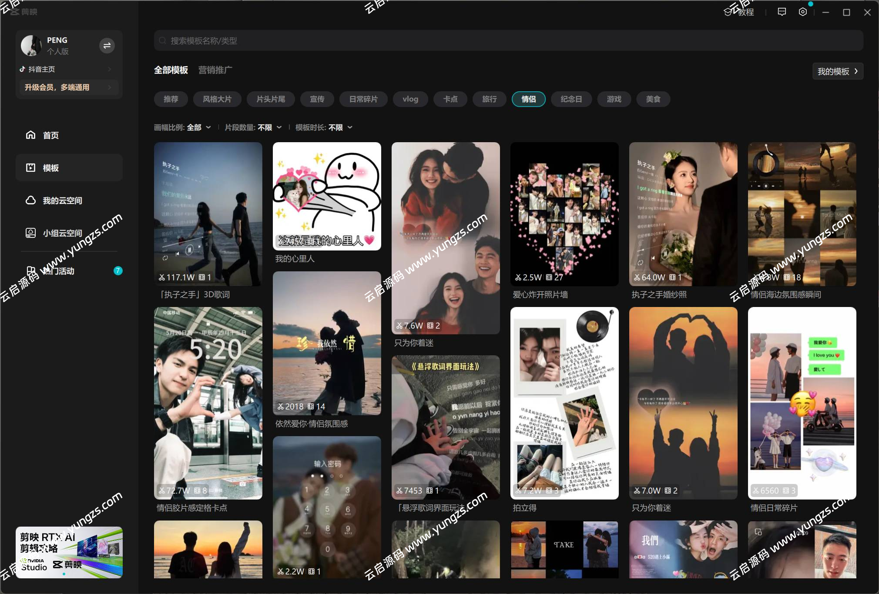This screenshot has width=879, height=594.
Task: Open the 爱心炸开照片墙 template thumbnail
Action: (x=564, y=214)
